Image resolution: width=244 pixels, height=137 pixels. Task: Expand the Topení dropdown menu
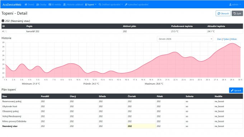tap(91, 5)
